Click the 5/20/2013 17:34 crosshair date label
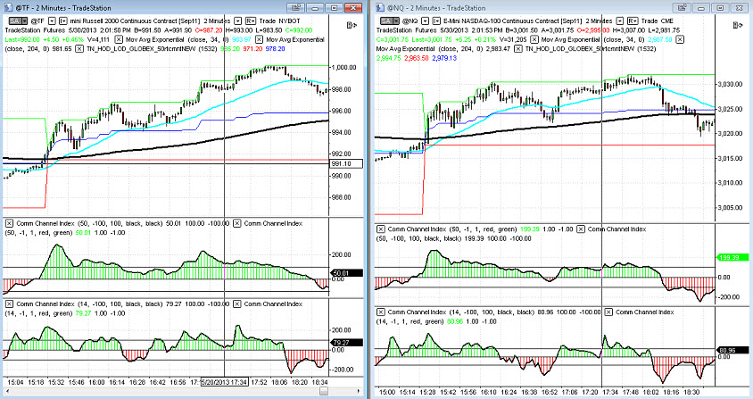Image resolution: width=753 pixels, height=399 pixels. 224,382
